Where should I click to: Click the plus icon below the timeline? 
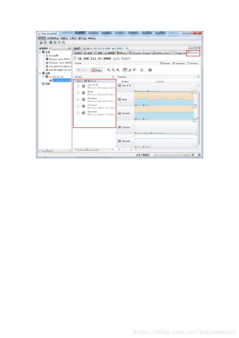(119, 149)
